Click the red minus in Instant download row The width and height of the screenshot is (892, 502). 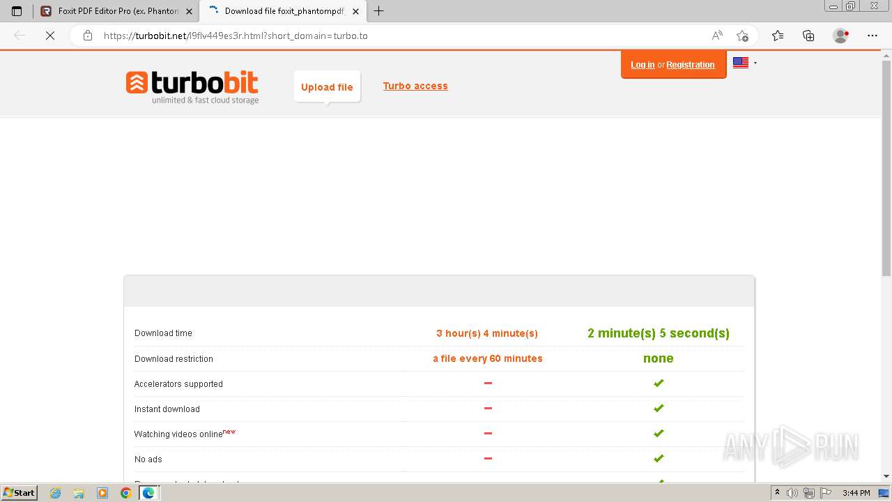(x=488, y=408)
